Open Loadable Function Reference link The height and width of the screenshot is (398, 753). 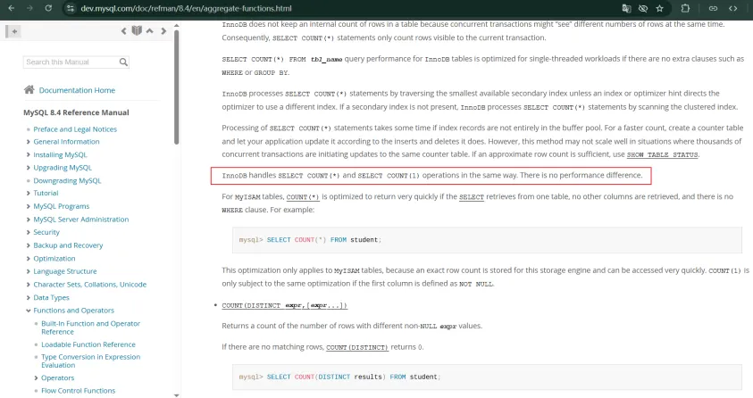(88, 344)
